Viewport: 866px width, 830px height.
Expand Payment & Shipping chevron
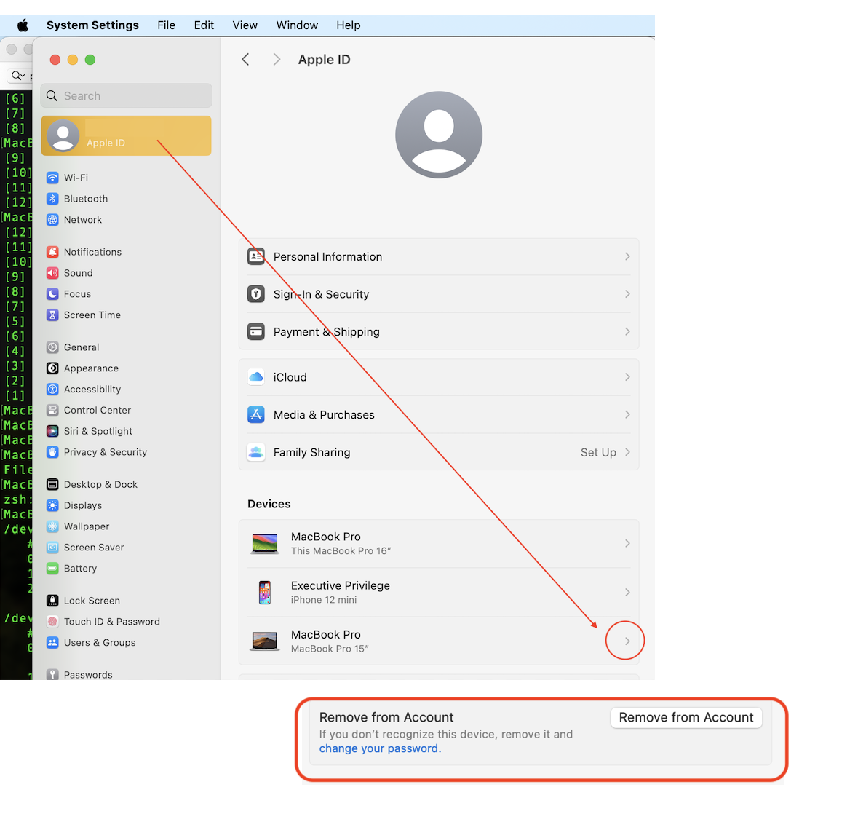tap(627, 331)
